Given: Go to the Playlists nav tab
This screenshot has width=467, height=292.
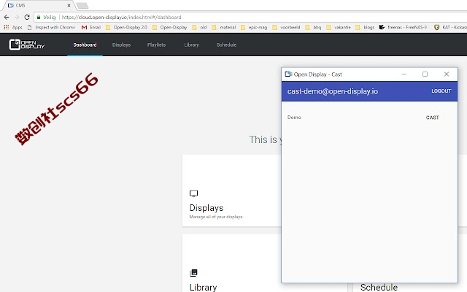Looking at the screenshot, I should tap(156, 45).
